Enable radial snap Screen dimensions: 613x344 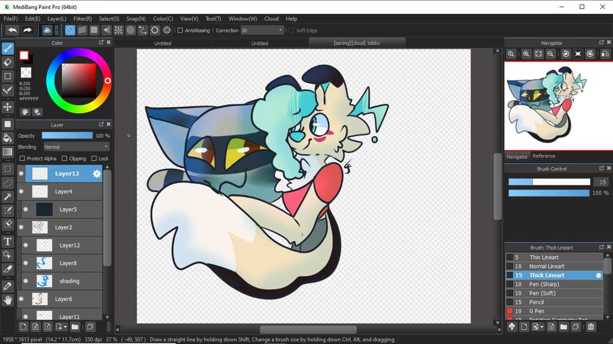click(119, 30)
